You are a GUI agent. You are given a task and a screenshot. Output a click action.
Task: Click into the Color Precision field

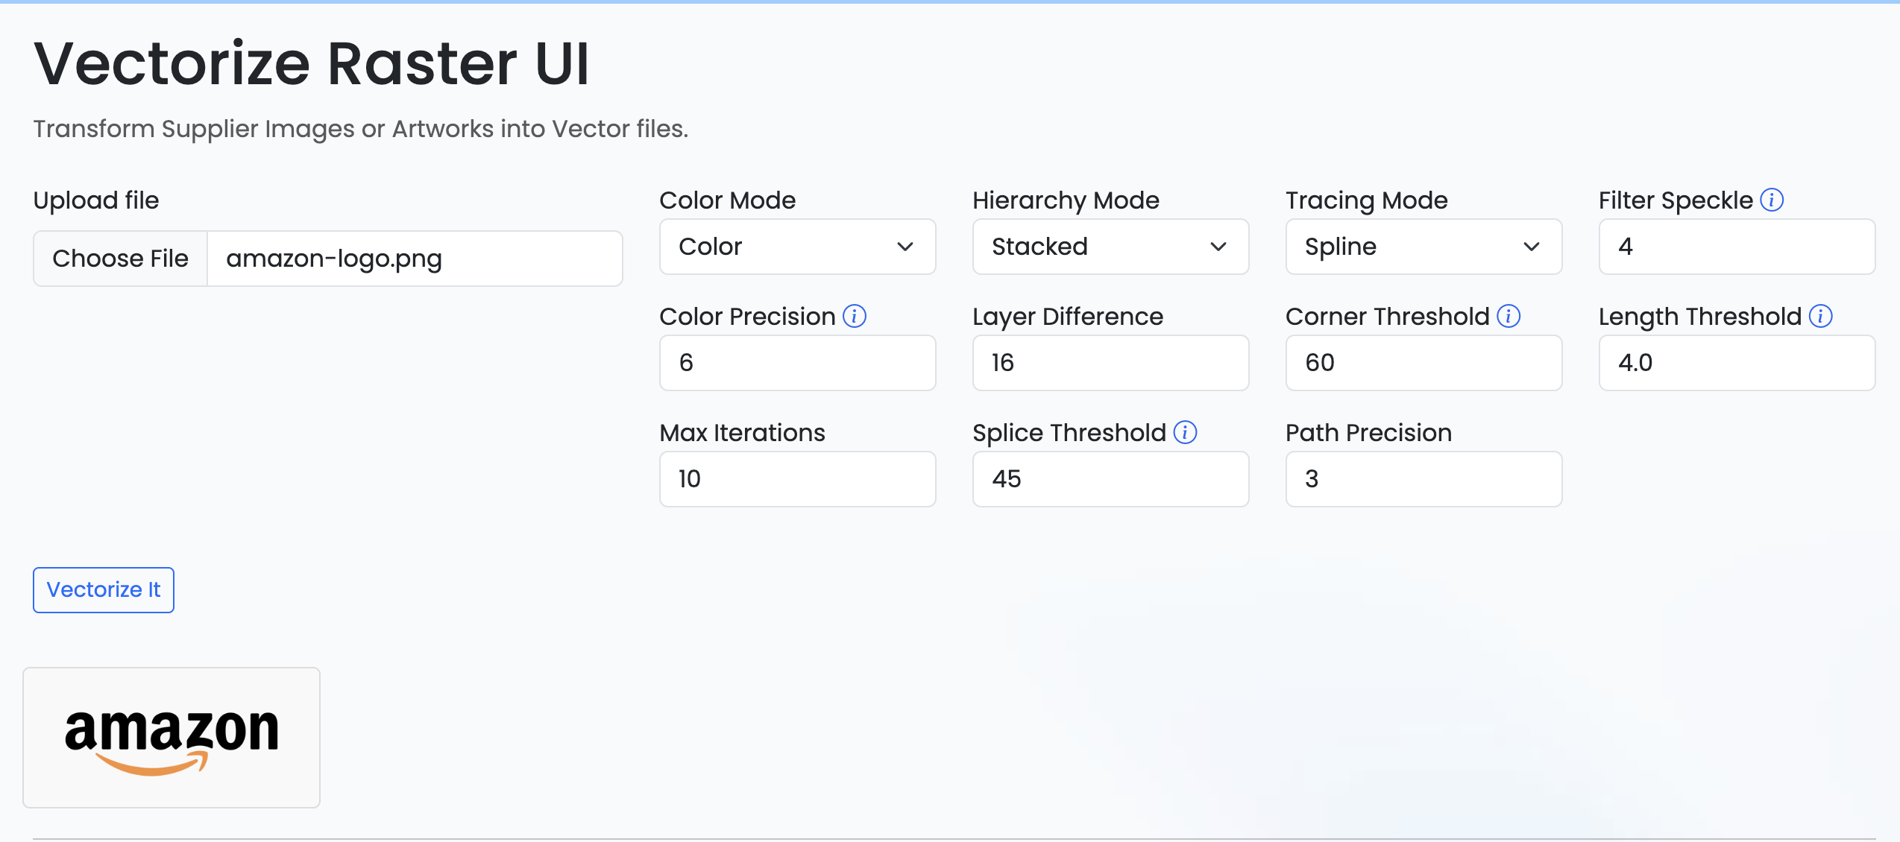(797, 363)
